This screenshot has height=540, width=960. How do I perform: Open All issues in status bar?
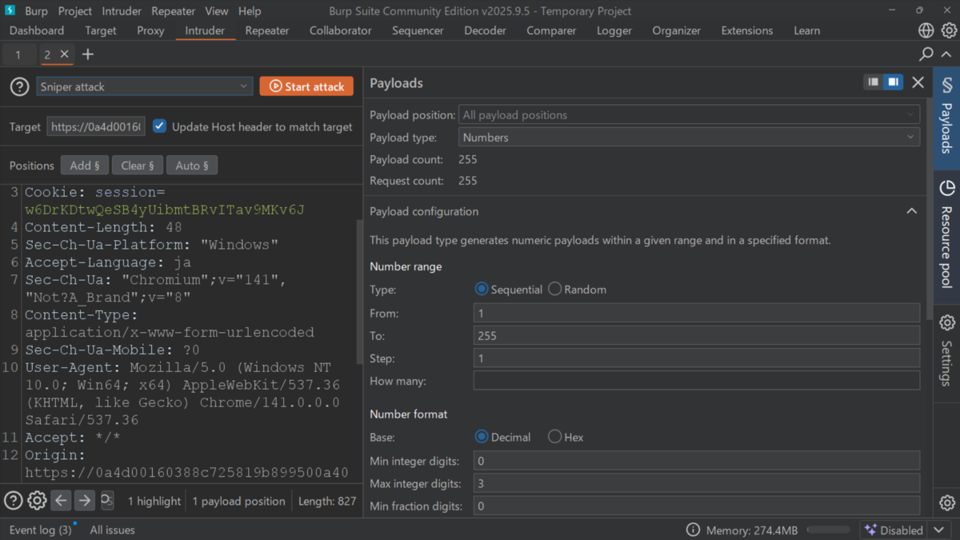[x=113, y=530]
